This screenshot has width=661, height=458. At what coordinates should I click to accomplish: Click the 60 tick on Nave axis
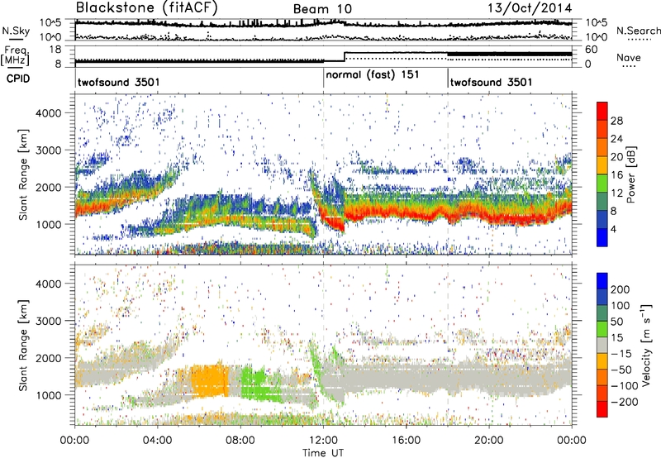click(592, 50)
